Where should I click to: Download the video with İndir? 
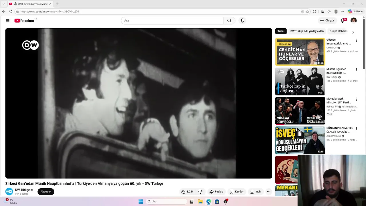256,192
